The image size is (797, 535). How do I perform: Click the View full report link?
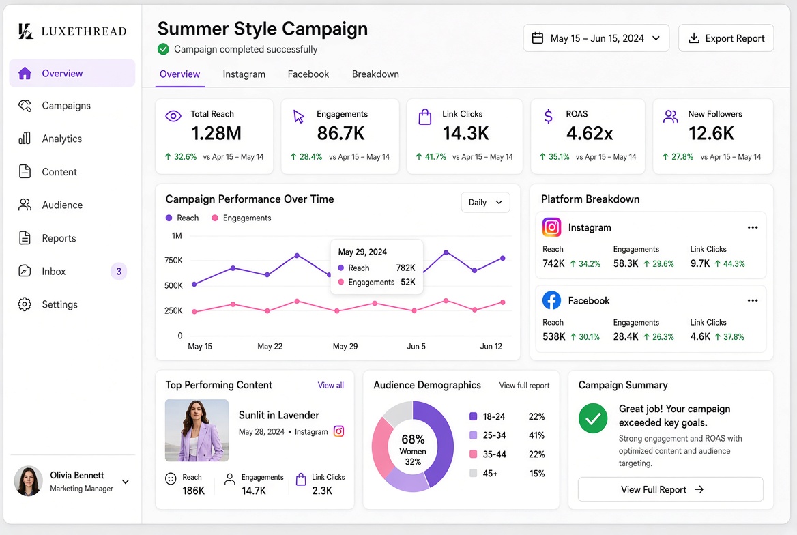[524, 385]
